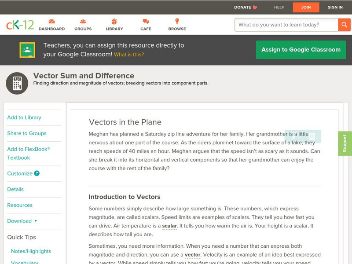Click the orange Join button
Screen dimensions: 352x264
click(306, 7)
